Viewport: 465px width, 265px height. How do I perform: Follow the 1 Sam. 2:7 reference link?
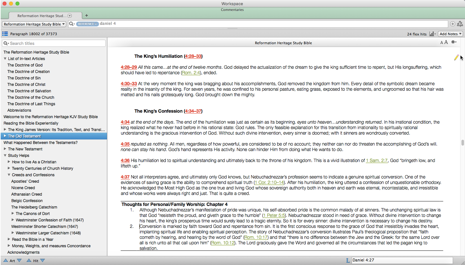click(376, 160)
